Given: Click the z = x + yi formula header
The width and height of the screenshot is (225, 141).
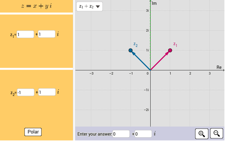Looking at the screenshot, I should point(36,6).
